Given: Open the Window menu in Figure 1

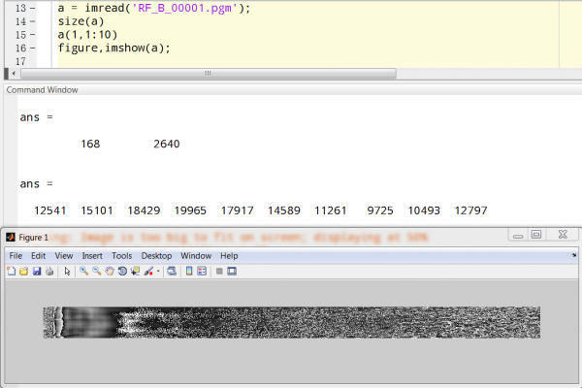Looking at the screenshot, I should [196, 256].
